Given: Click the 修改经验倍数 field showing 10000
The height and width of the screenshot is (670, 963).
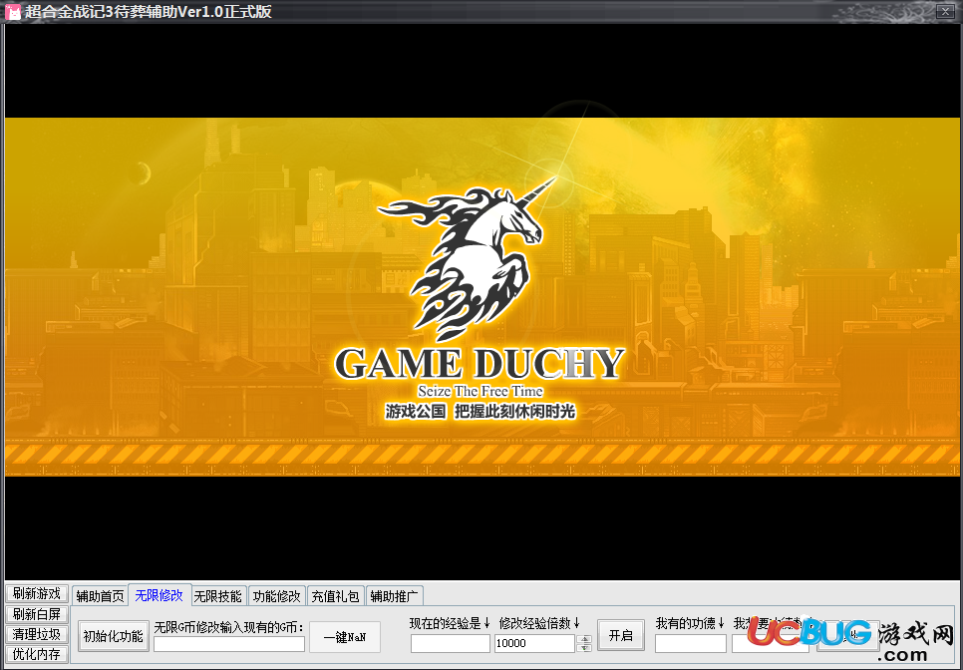Looking at the screenshot, I should pos(534,643).
